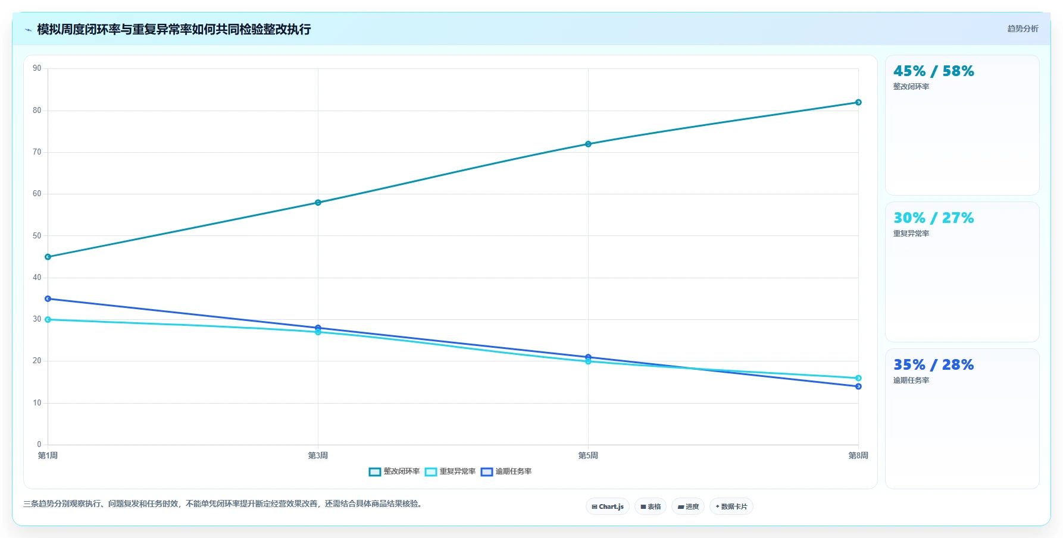Click 逾期任务率 point at 第1周
Viewport: 1063px width, 538px height.
(48, 298)
